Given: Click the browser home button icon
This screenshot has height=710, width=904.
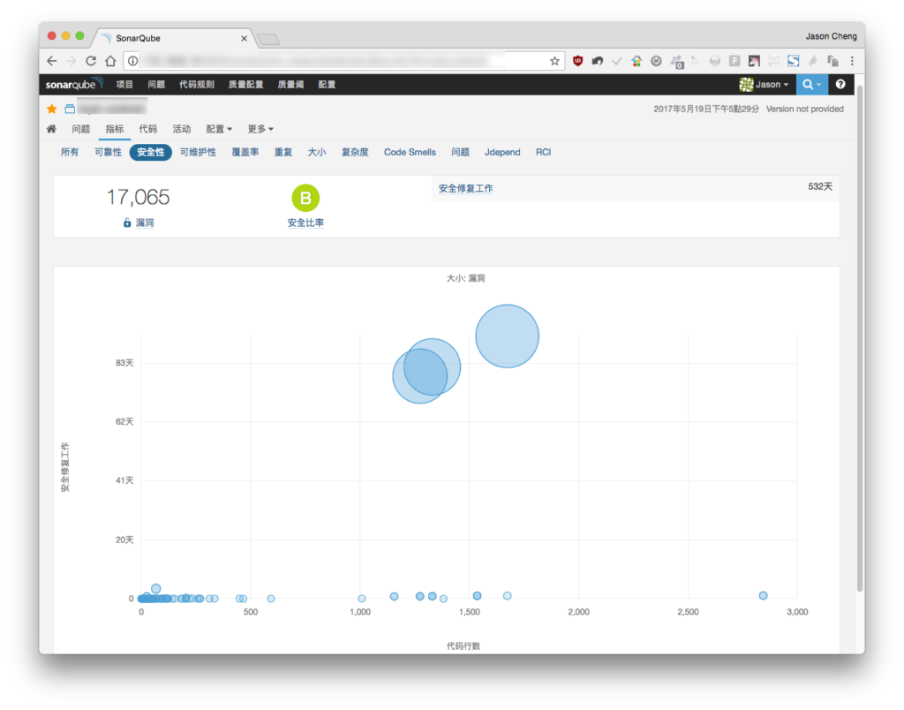Looking at the screenshot, I should pos(110,61).
